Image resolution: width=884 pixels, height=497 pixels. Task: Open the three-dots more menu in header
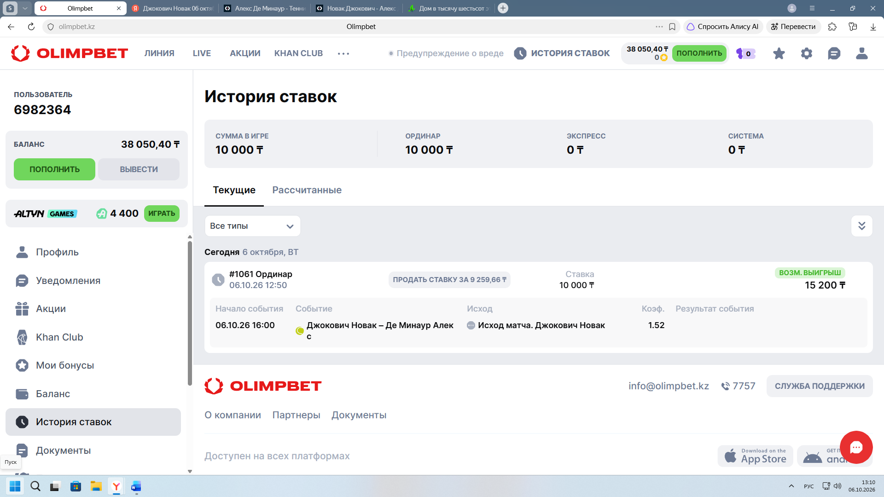pyautogui.click(x=343, y=53)
